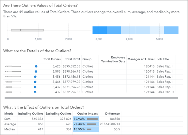Click the What Is the Effect heading

pyautogui.click(x=44, y=107)
